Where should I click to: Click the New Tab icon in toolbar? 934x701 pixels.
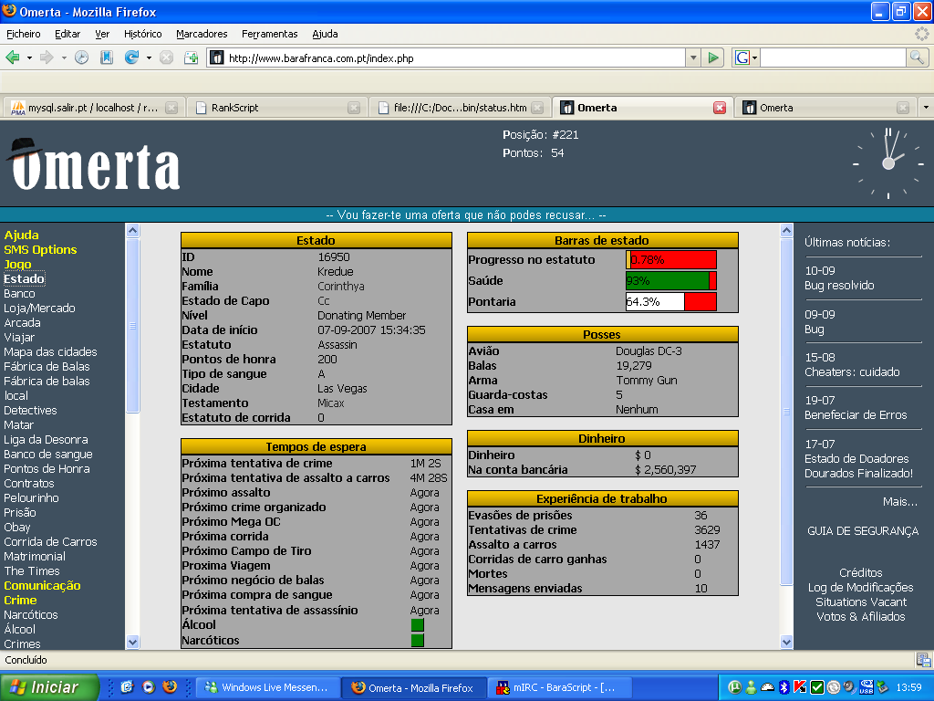pos(191,58)
